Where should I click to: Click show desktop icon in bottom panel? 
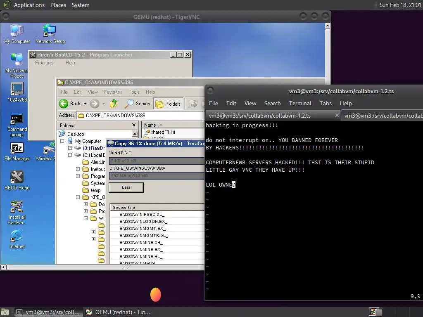5,312
